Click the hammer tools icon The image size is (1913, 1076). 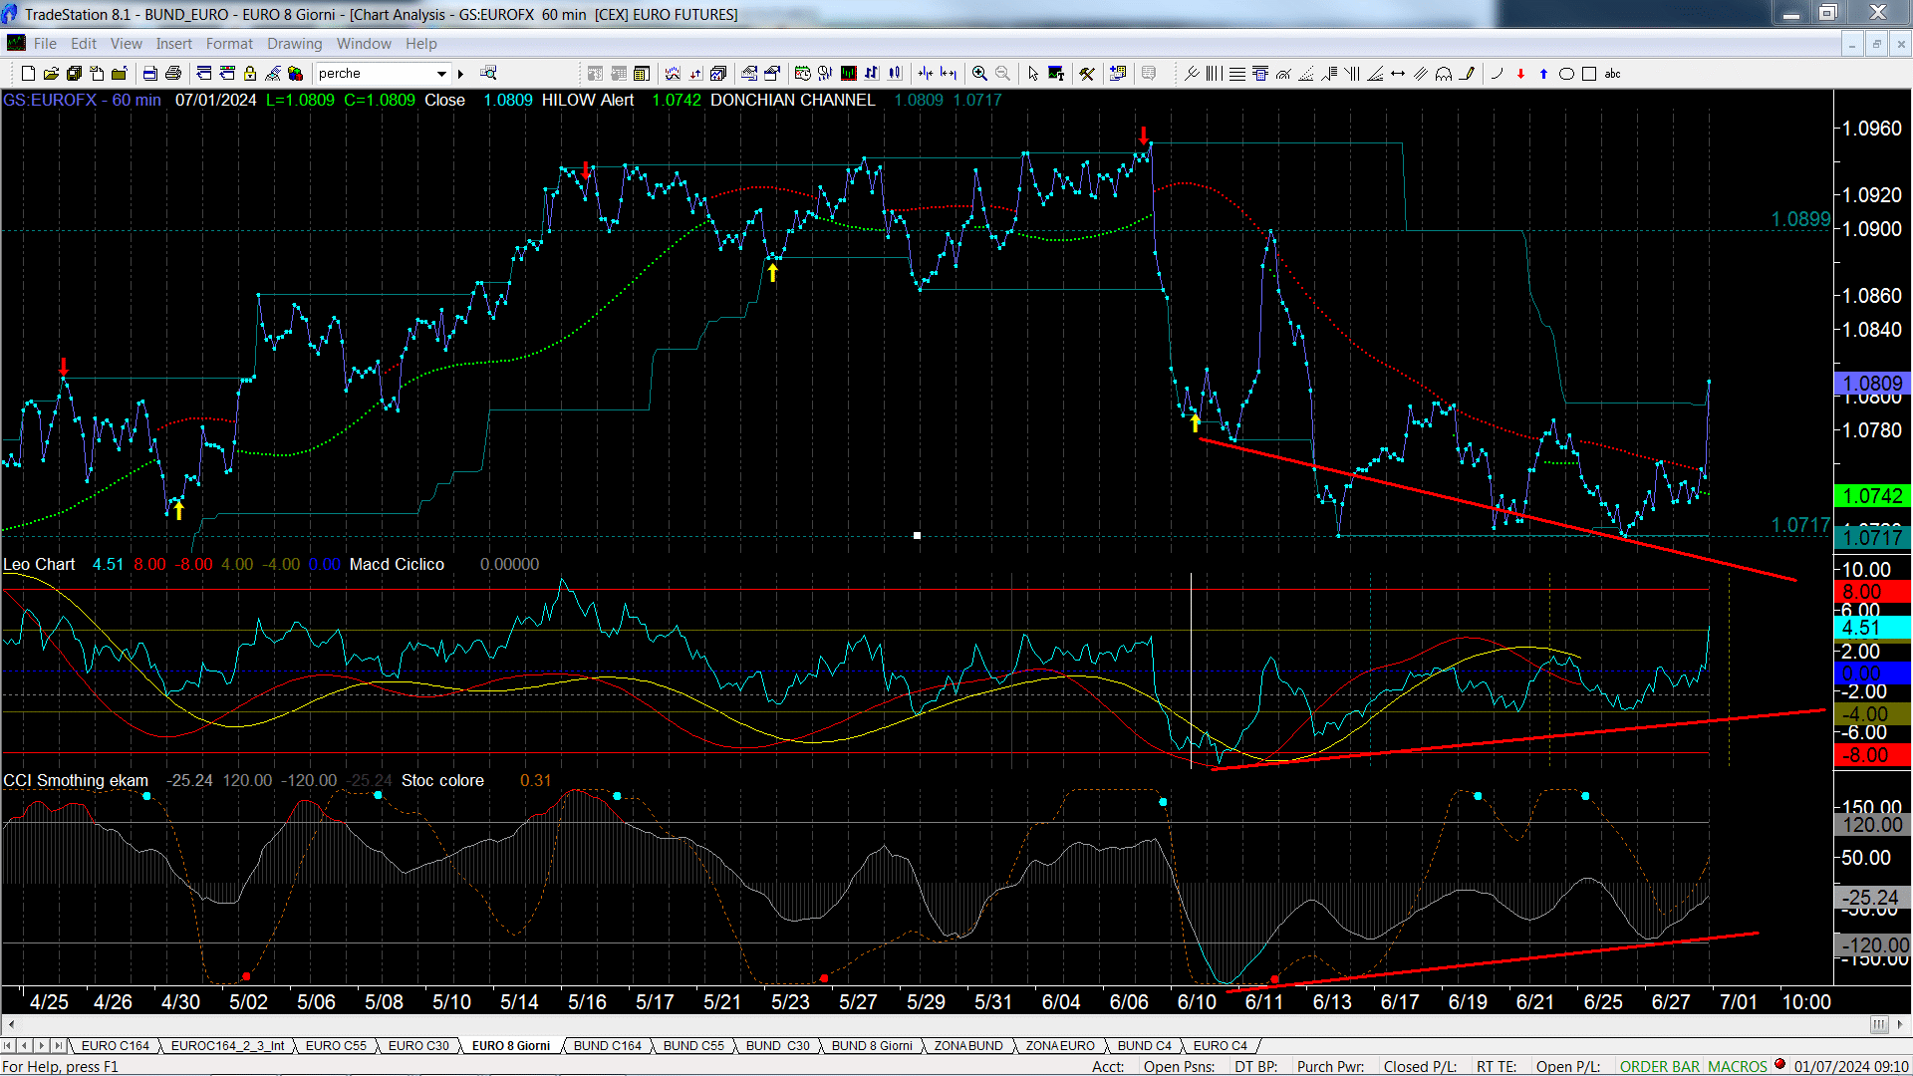click(x=1087, y=74)
